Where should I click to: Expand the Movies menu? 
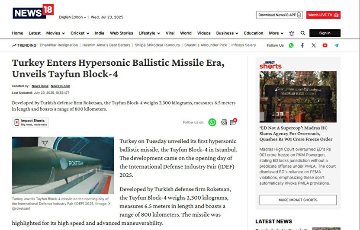55,33
